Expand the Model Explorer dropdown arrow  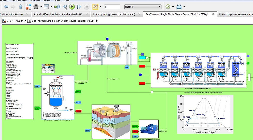tap(51, 7)
